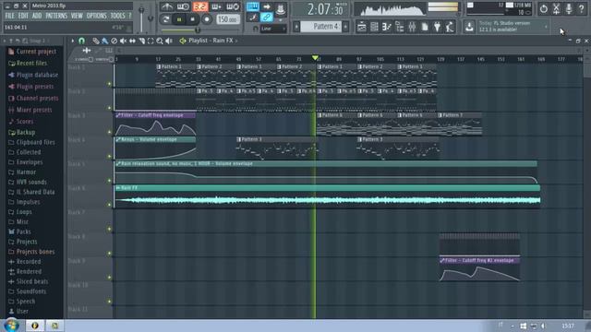Toggle typing keyboard to piano
591x332 pixels.
252,6
